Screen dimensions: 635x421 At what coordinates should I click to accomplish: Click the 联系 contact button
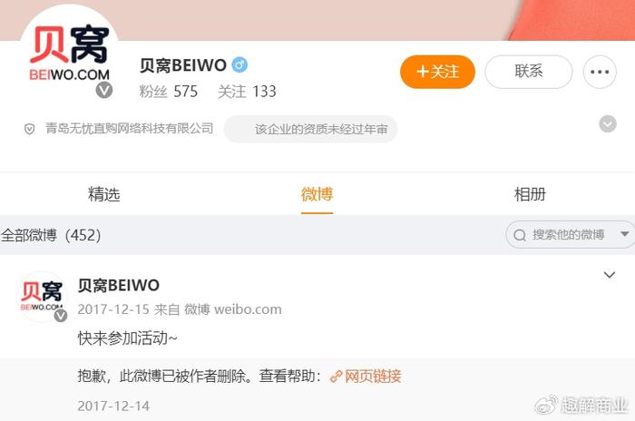(x=529, y=72)
